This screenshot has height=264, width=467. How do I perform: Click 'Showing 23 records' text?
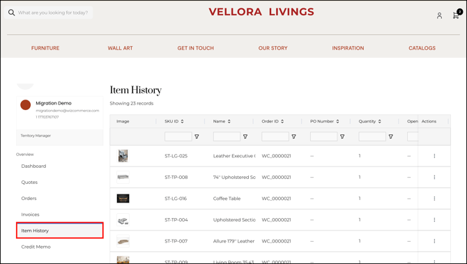coord(132,103)
